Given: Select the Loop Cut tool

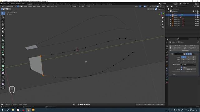Looking at the screenshot, I should (x=3, y=59).
